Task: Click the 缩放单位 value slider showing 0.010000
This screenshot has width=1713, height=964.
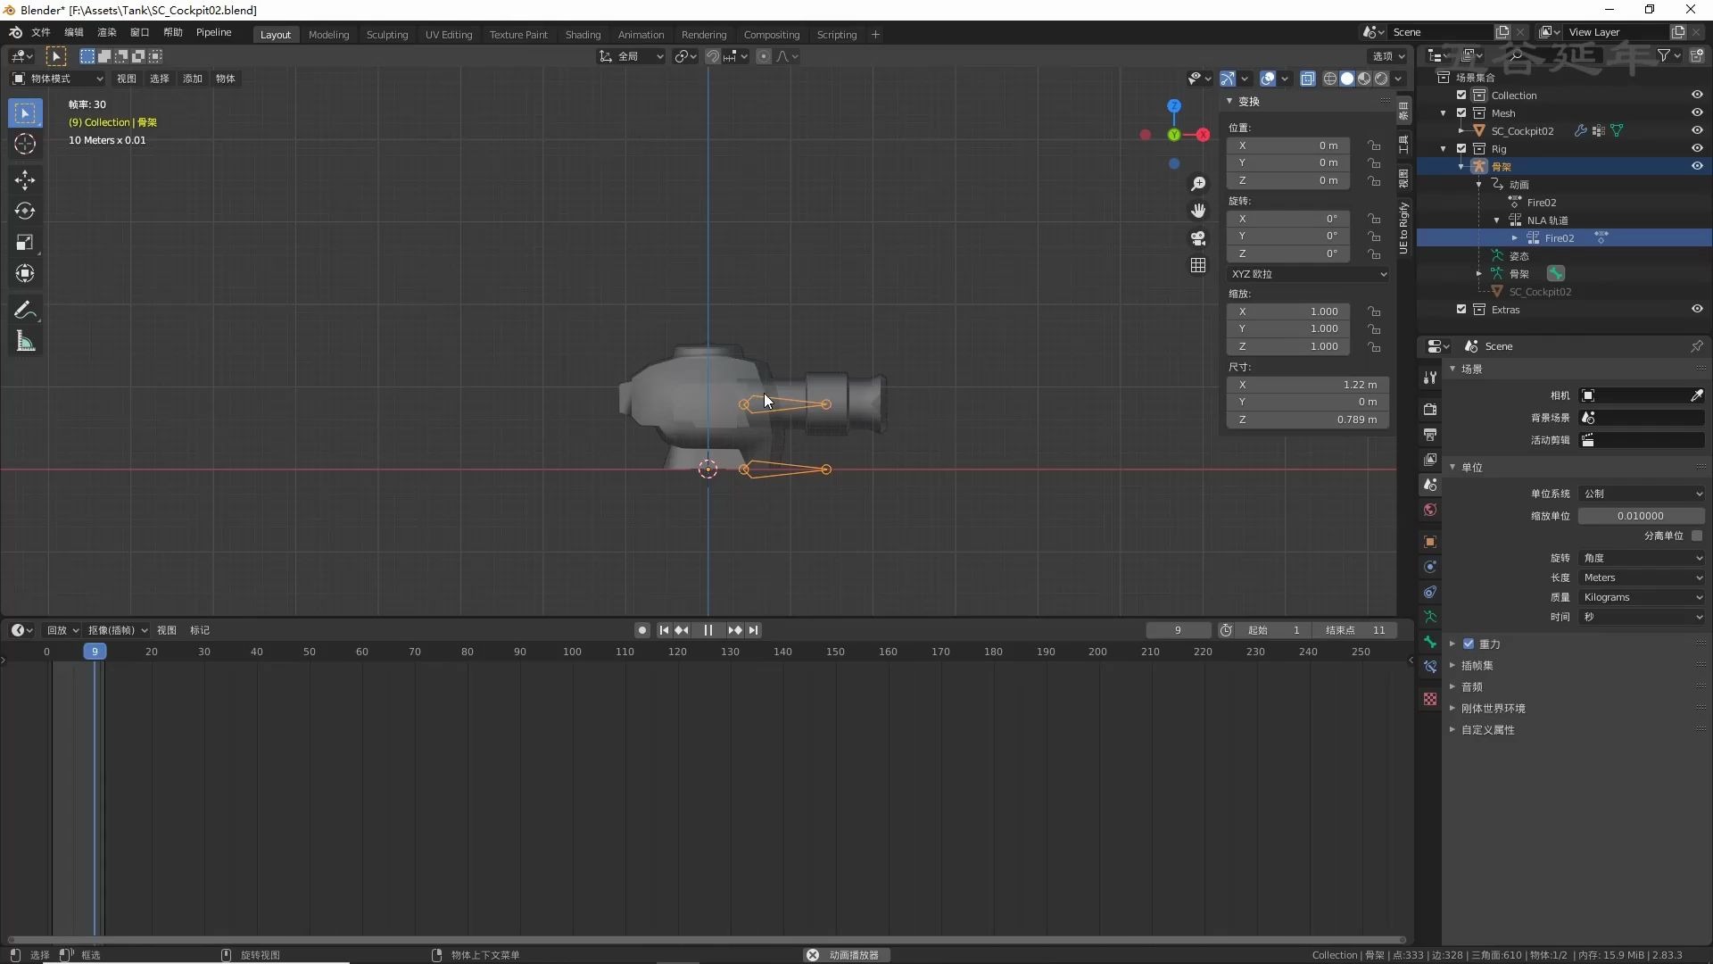Action: 1642,516
